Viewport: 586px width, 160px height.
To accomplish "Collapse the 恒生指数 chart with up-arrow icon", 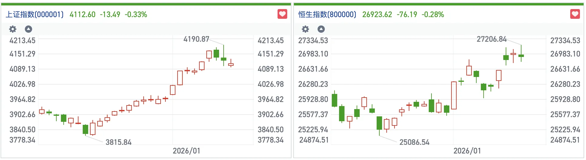I will (x=321, y=29).
